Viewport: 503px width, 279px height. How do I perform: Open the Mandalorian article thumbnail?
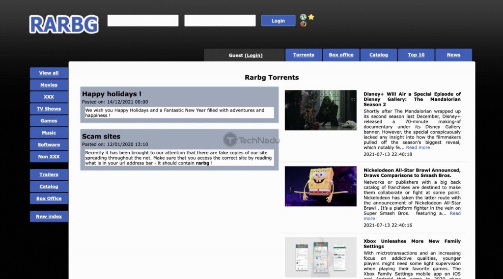click(x=320, y=110)
